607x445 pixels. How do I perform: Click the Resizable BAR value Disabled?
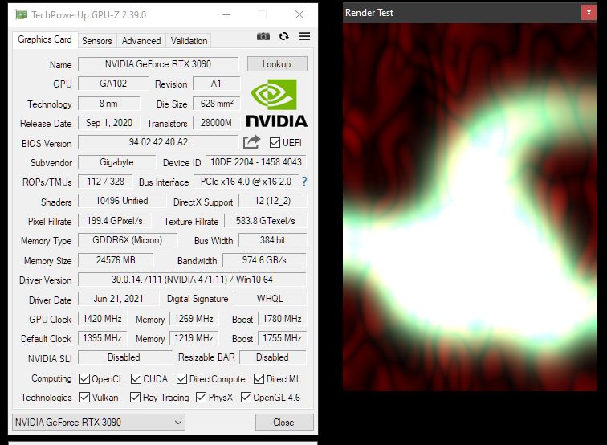(x=272, y=357)
